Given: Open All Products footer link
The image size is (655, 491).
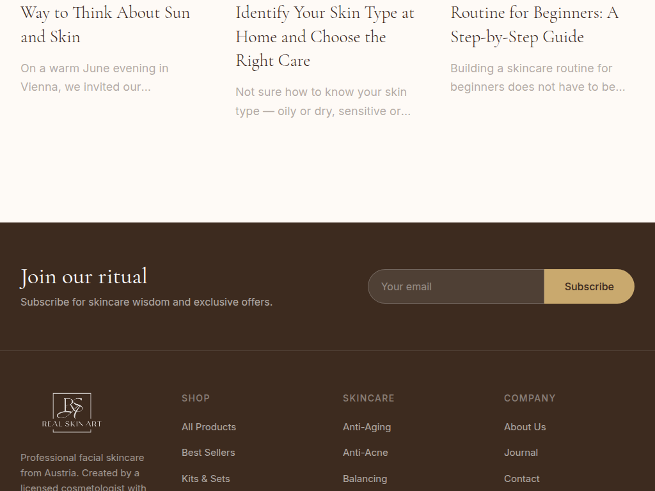Looking at the screenshot, I should pyautogui.click(x=209, y=427).
